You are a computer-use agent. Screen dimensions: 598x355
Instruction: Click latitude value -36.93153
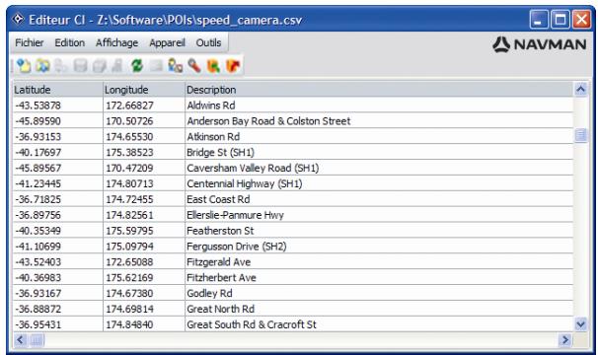tap(37, 136)
